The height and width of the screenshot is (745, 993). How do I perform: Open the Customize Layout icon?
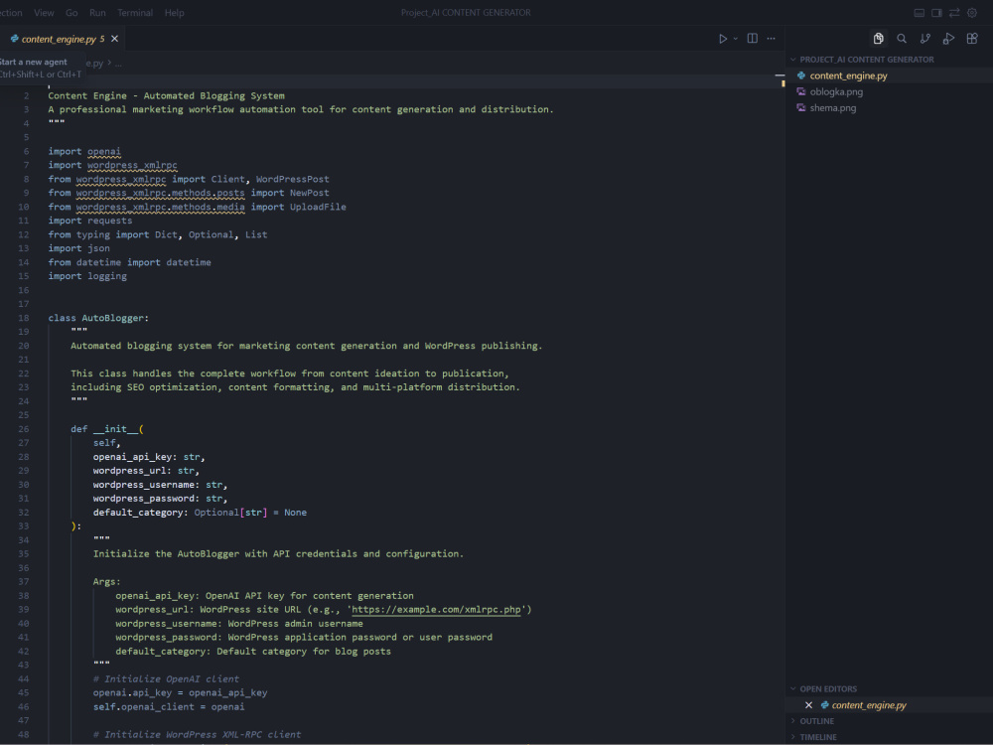[x=954, y=12]
